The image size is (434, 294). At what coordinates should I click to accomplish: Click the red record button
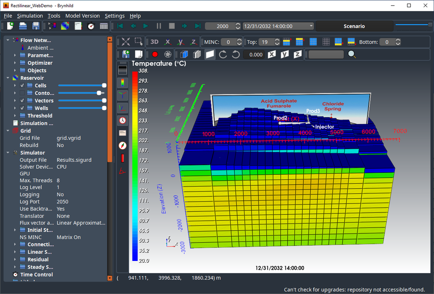pyautogui.click(x=155, y=54)
